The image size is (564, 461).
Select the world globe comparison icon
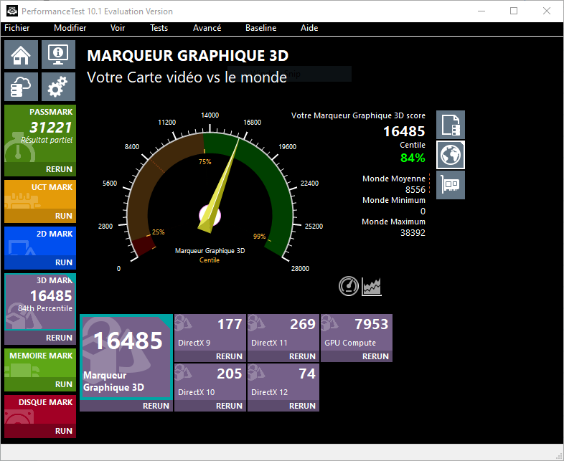pos(451,155)
